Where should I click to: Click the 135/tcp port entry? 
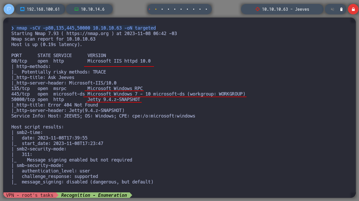(x=20, y=88)
